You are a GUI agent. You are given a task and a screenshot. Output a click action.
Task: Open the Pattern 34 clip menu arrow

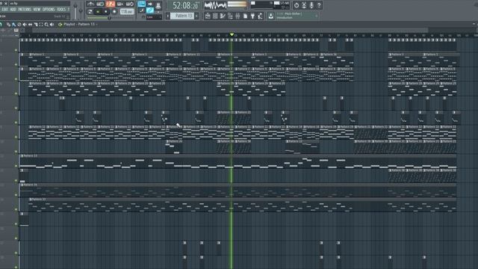(x=22, y=185)
